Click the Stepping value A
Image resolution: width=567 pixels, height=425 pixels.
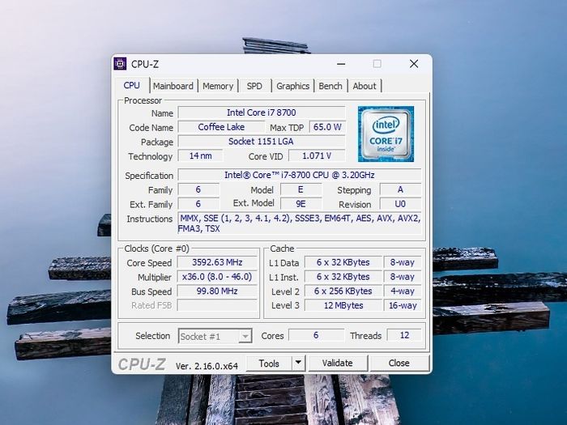pos(400,189)
